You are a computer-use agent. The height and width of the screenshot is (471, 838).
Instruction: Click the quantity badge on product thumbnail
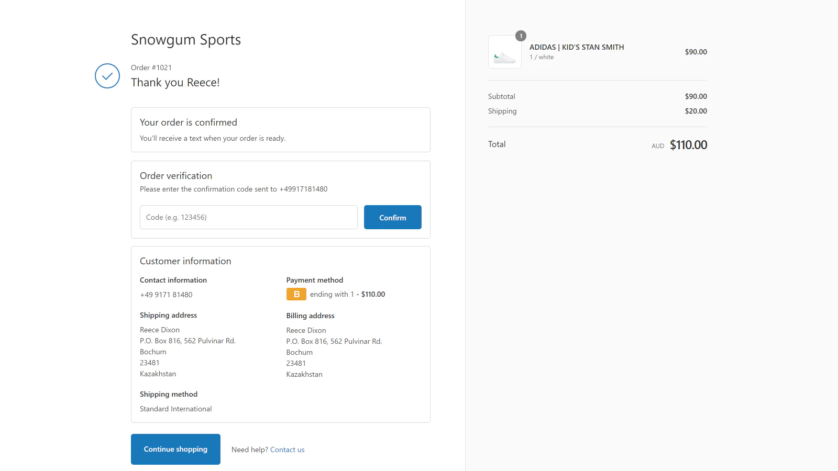[x=521, y=36]
